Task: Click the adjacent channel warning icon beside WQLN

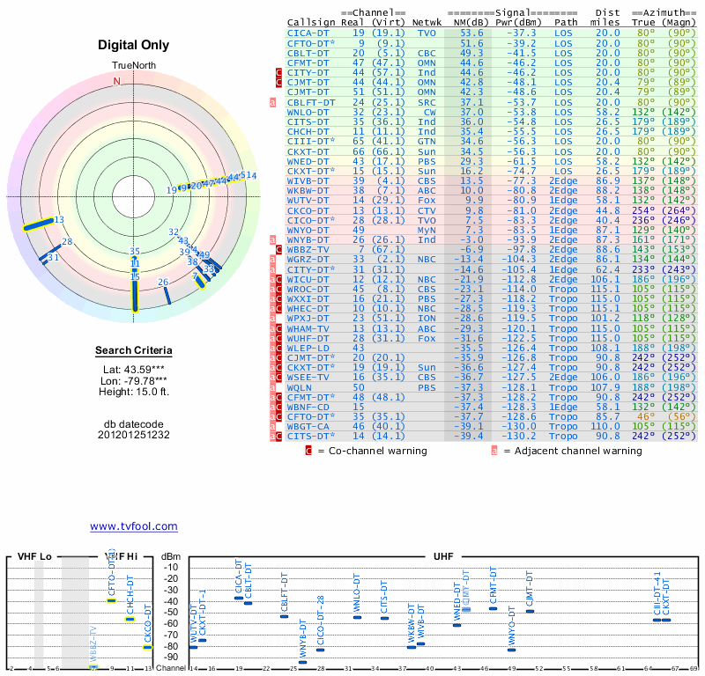Action: (x=273, y=386)
